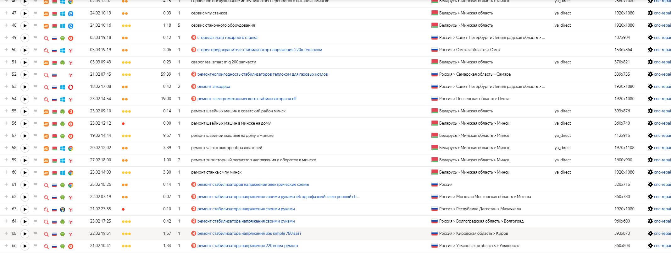
Task: Open the cnc-repai link in row 61
Action: pyautogui.click(x=662, y=185)
